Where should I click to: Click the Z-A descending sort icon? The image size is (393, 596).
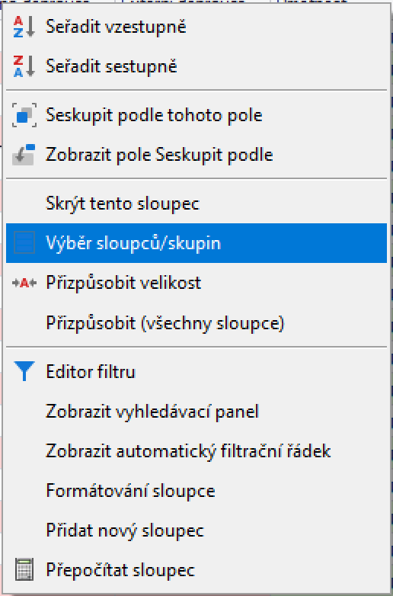coord(24,66)
